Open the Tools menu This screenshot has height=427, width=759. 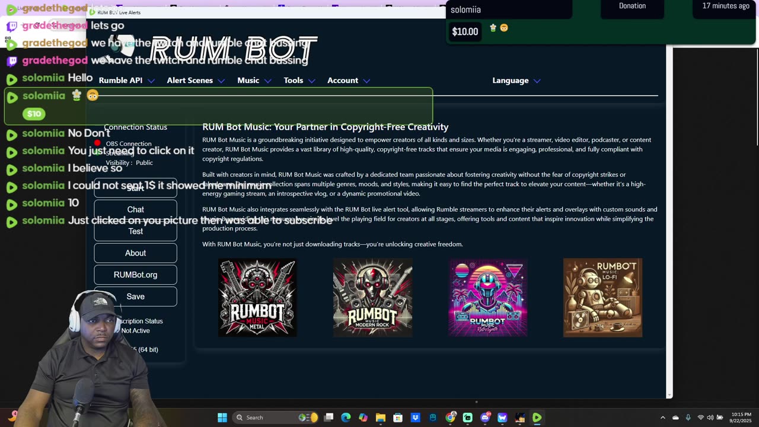(x=299, y=81)
